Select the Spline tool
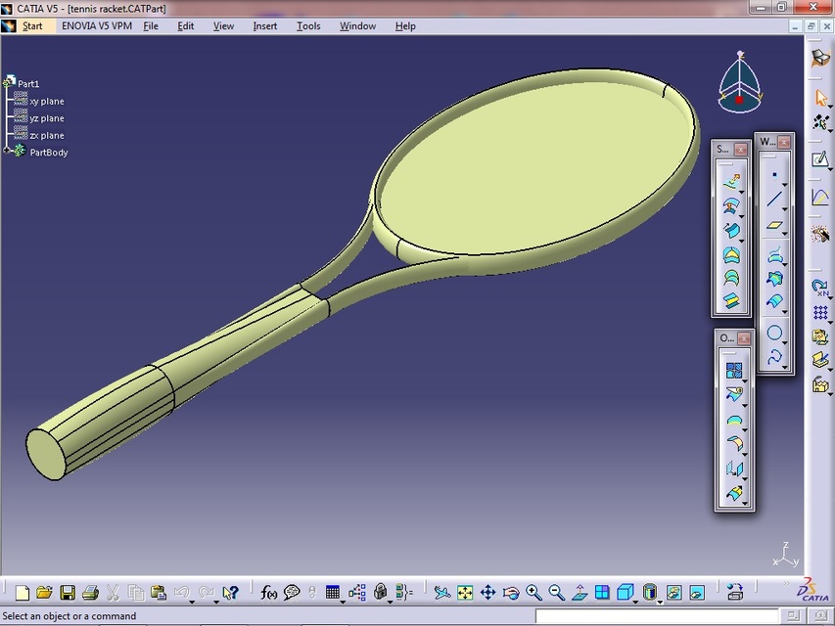Image resolution: width=835 pixels, height=626 pixels. click(x=776, y=356)
